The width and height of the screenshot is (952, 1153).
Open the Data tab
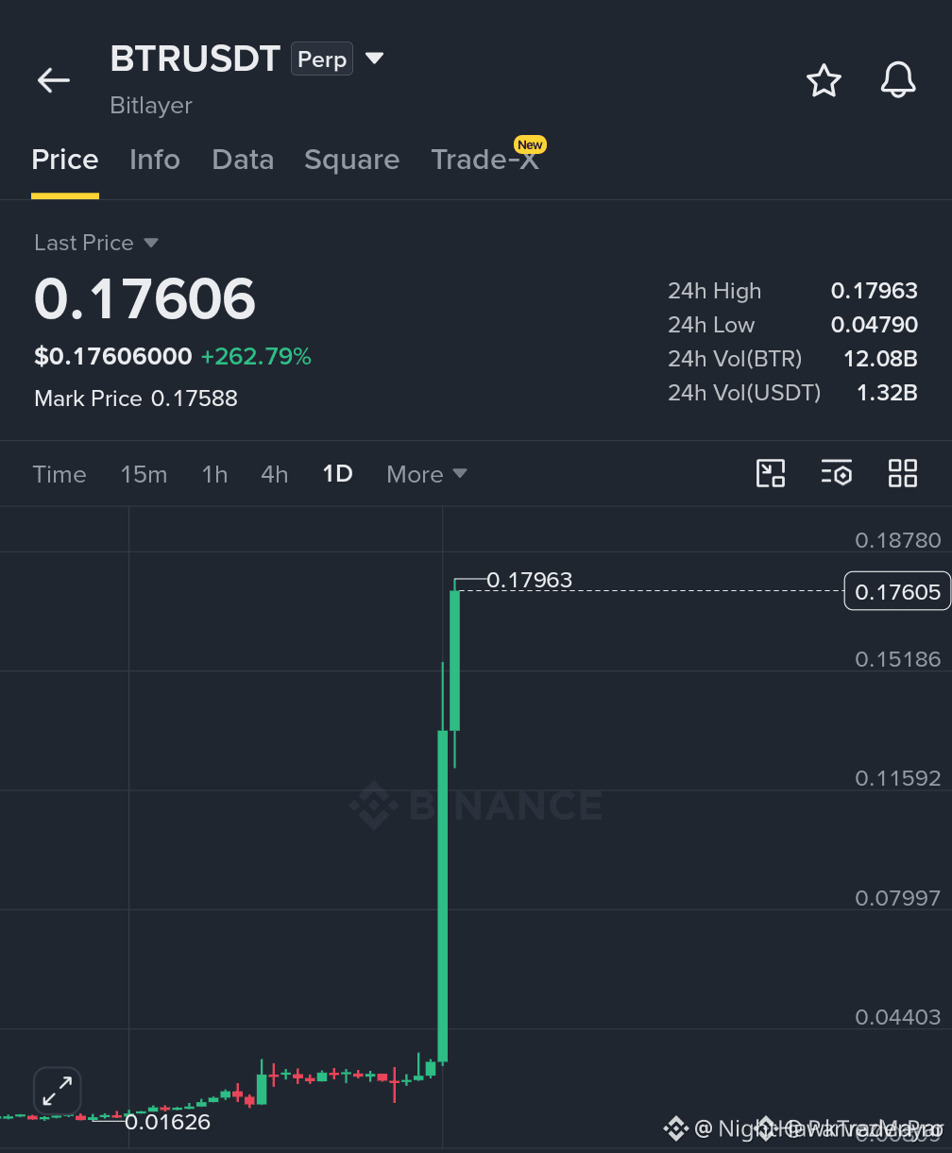[243, 160]
